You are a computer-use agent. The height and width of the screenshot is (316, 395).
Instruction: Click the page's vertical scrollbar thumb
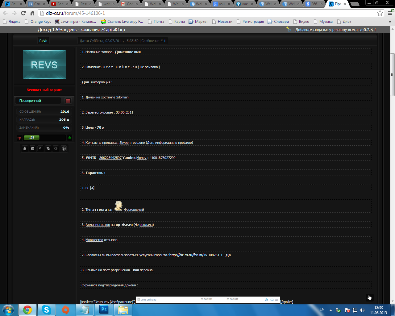[393, 75]
